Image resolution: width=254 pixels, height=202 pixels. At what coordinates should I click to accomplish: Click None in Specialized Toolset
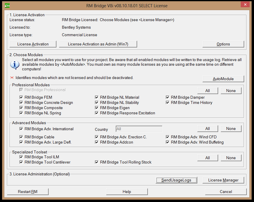click(231, 158)
